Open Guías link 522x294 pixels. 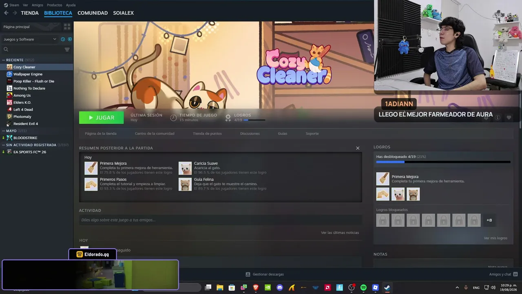pyautogui.click(x=283, y=134)
